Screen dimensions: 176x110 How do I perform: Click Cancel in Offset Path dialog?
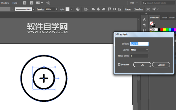[x=161, y=65]
